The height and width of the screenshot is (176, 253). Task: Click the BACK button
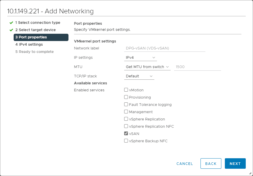211,163
